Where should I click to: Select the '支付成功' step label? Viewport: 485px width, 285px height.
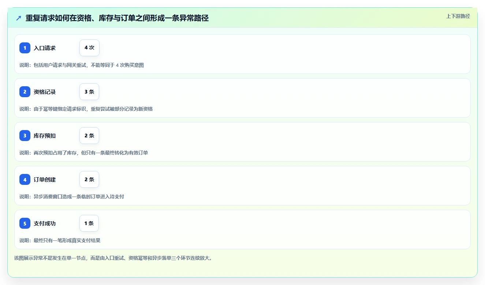pos(45,223)
